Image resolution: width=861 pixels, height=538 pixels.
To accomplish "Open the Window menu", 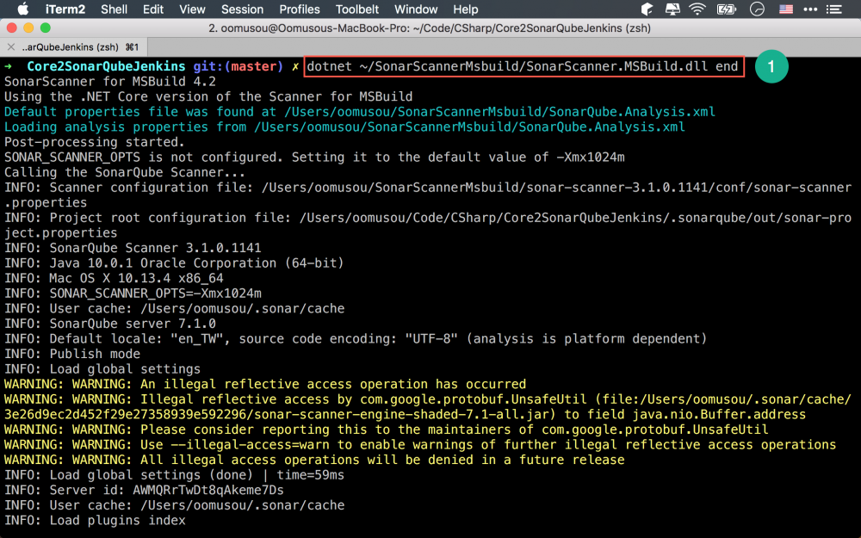I will (416, 9).
